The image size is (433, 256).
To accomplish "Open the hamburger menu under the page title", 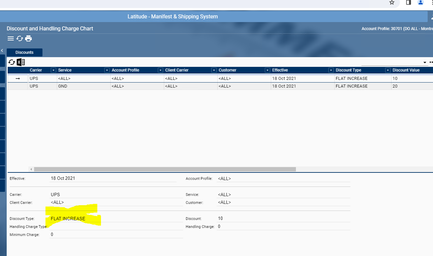I will [x=11, y=38].
